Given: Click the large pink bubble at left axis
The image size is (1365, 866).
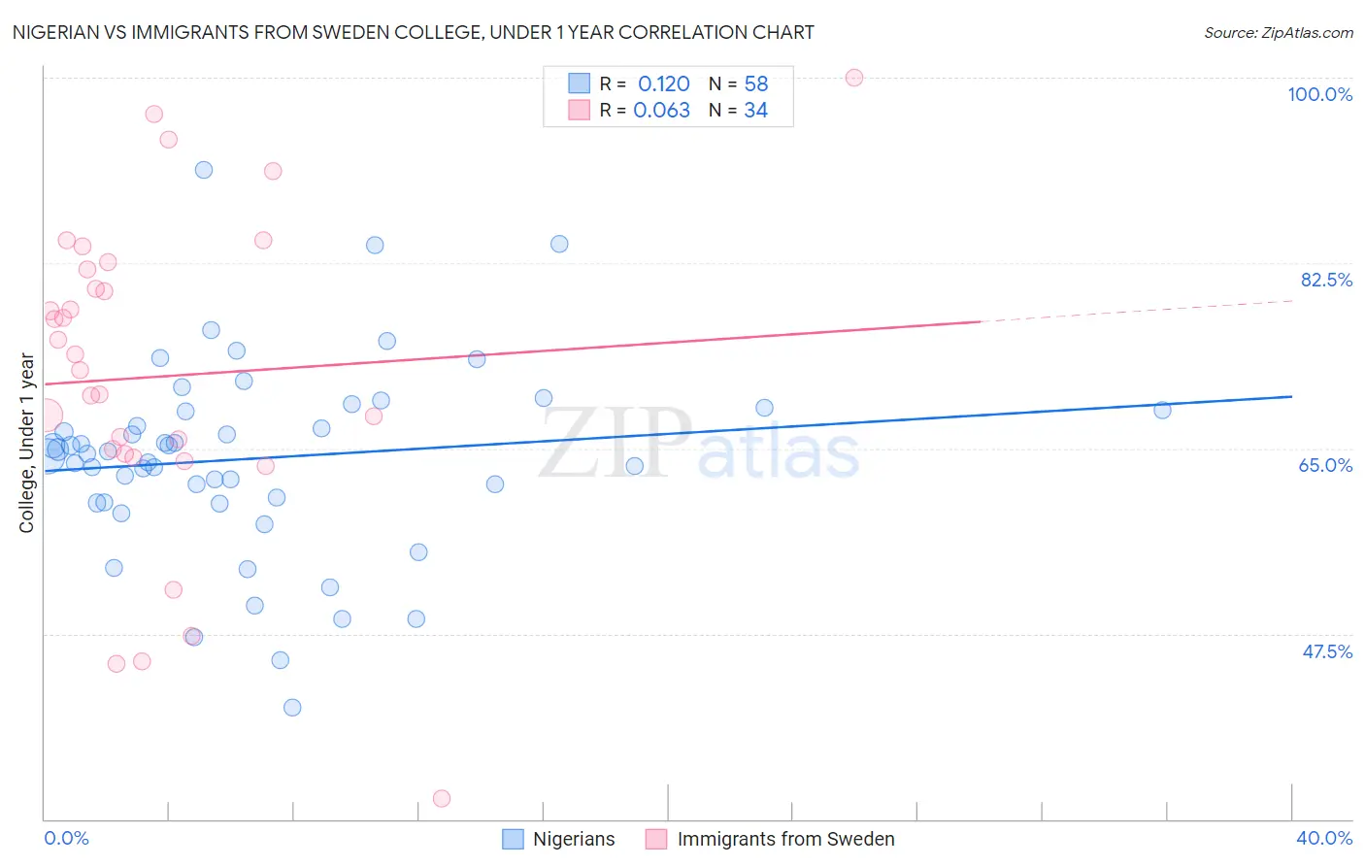Looking at the screenshot, I should point(45,416).
